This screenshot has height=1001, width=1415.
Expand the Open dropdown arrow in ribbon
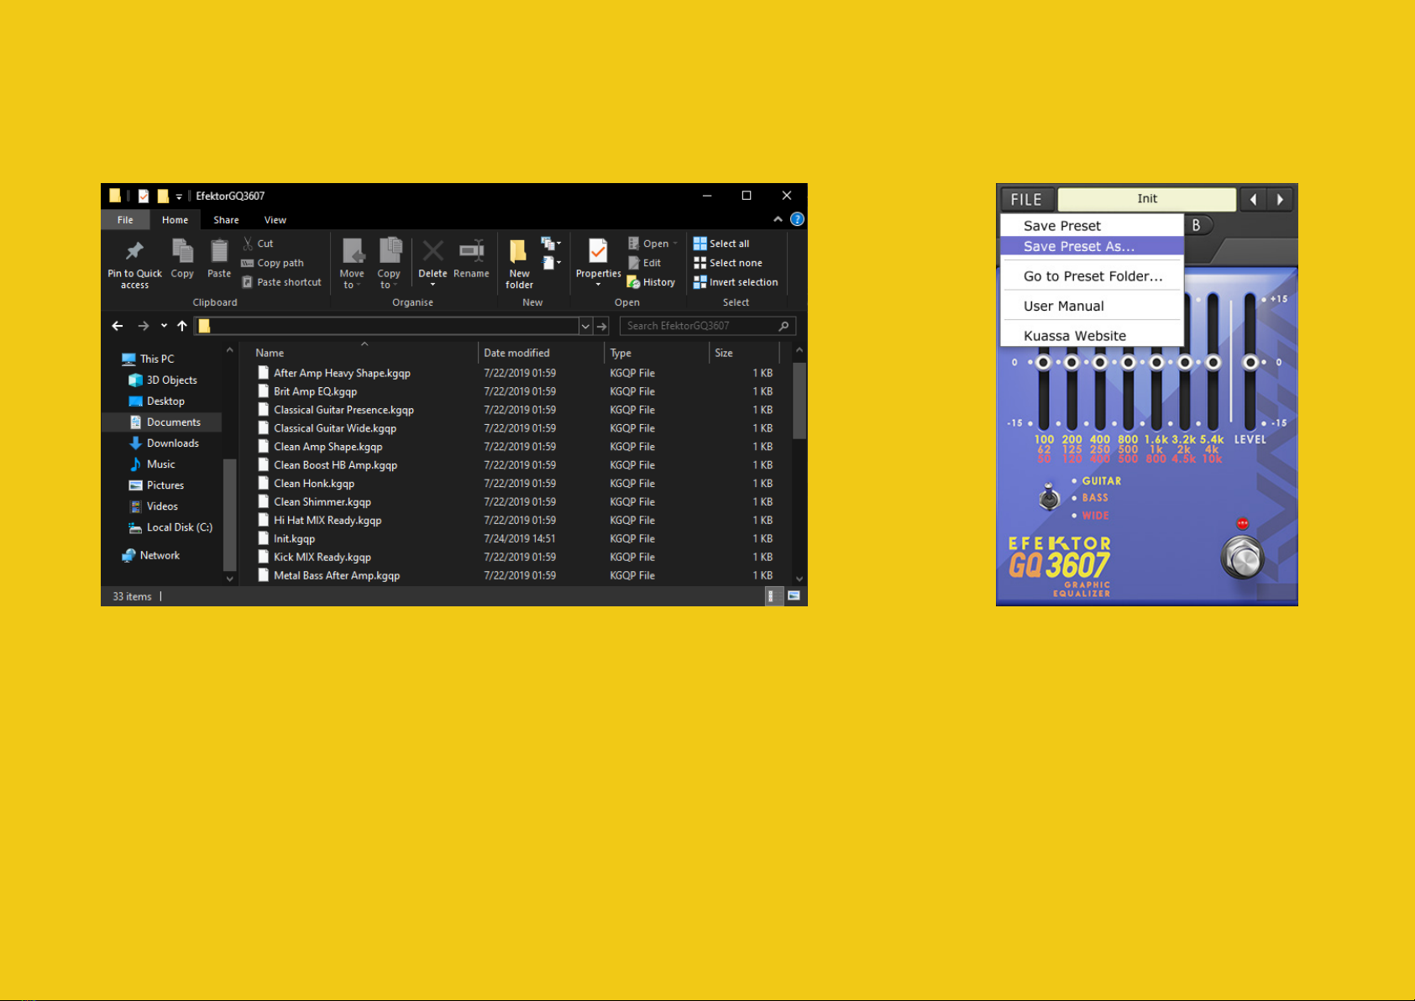[675, 244]
